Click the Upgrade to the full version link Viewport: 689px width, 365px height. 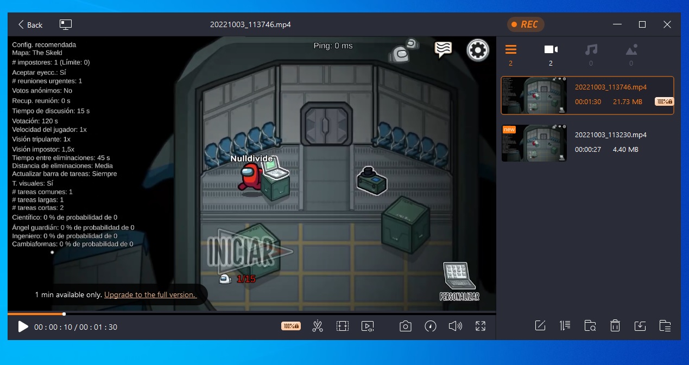pos(150,294)
